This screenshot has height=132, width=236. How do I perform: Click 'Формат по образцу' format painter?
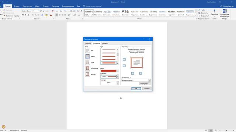11,16
